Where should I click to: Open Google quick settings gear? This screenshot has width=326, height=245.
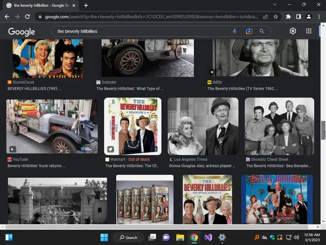click(293, 31)
